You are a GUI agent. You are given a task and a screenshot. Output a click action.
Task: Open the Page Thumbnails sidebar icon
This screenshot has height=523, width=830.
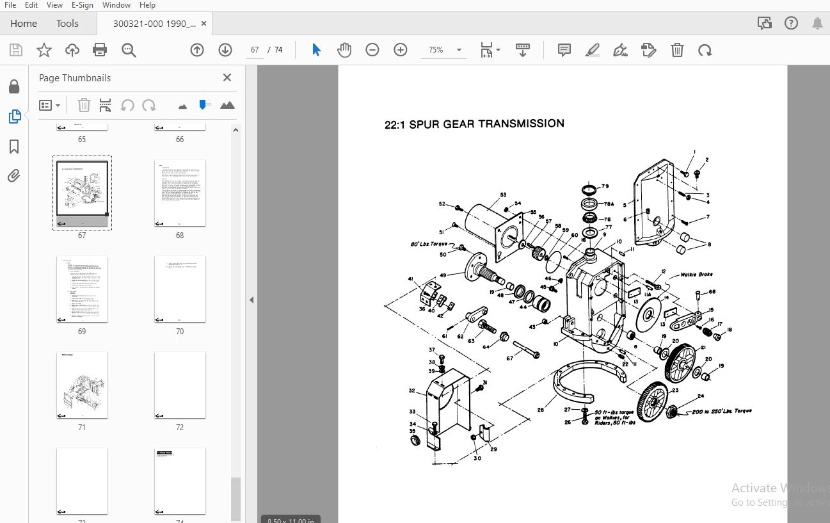(14, 117)
